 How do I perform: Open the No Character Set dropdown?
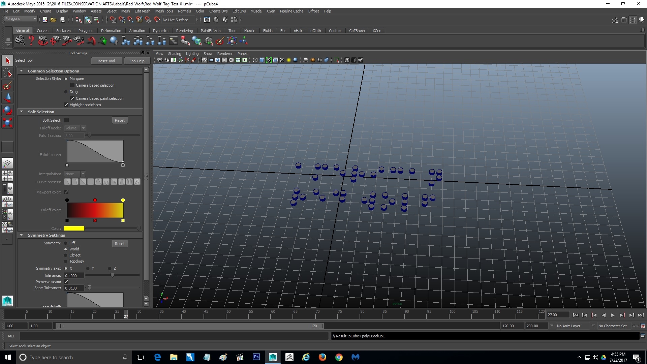click(614, 326)
